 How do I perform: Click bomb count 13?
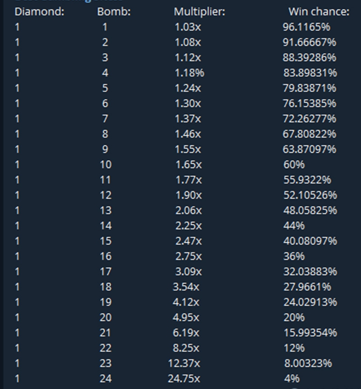pos(105,210)
